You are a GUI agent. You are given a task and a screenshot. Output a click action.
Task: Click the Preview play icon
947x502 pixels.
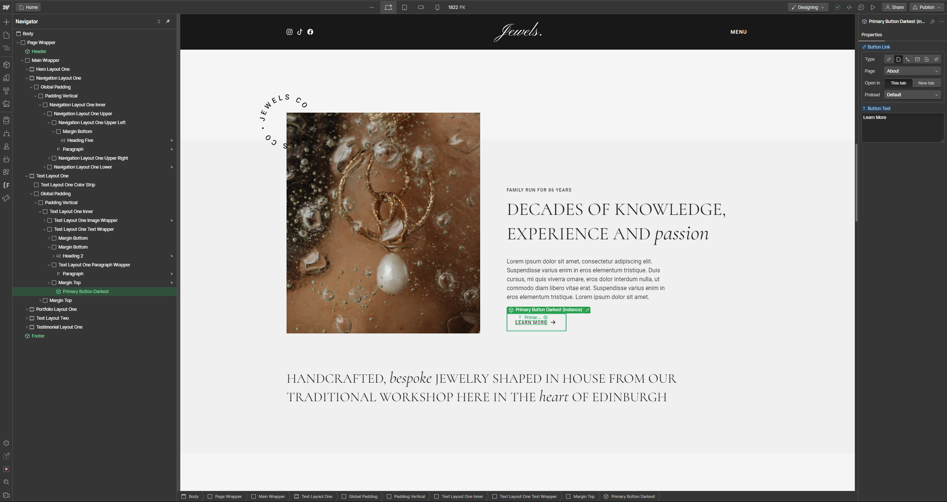tap(873, 7)
